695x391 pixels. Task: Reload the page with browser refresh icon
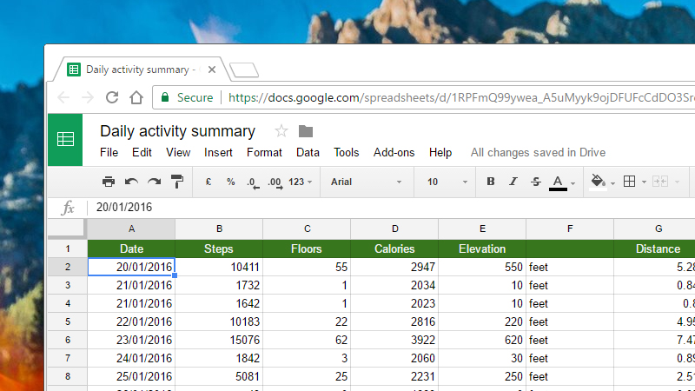click(x=112, y=97)
